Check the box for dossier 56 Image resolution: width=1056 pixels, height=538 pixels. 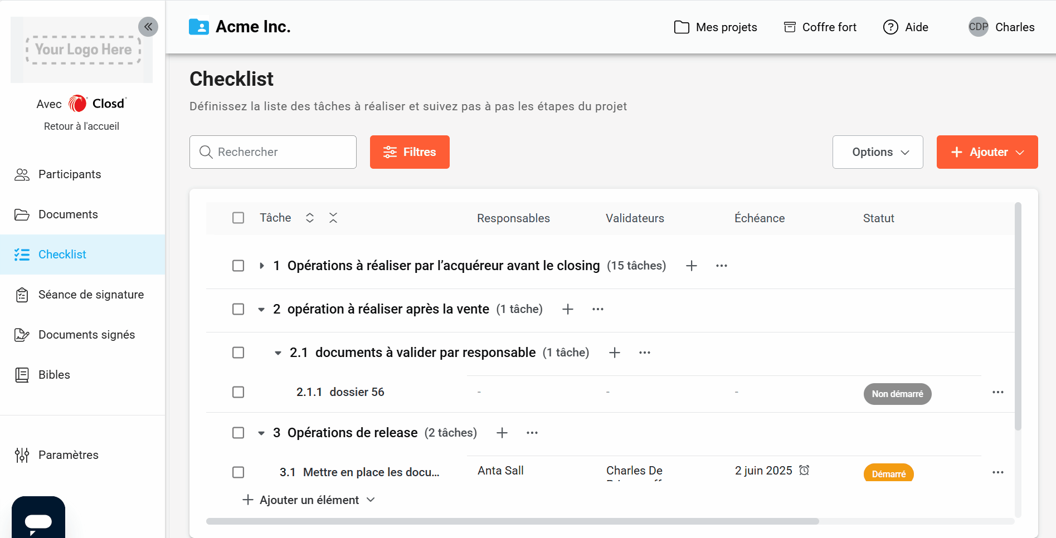tap(238, 392)
